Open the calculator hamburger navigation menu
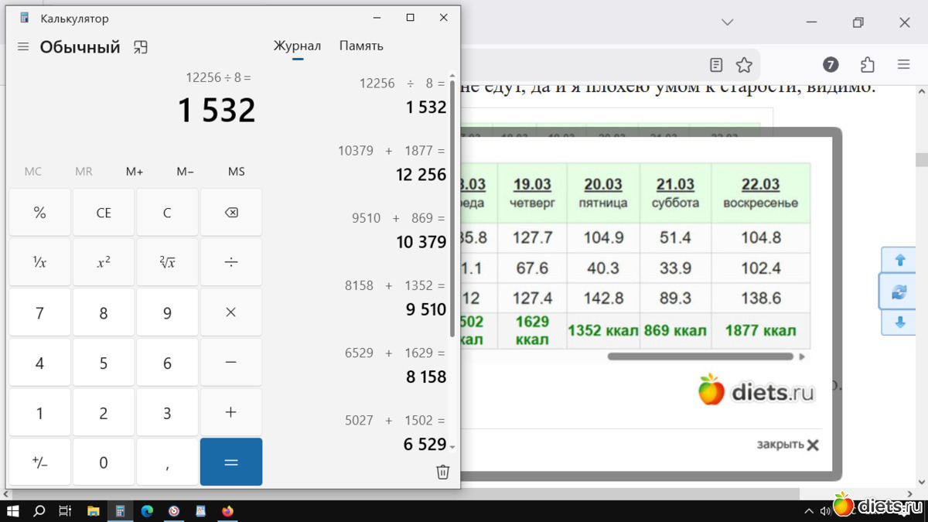The image size is (928, 522). pos(23,47)
